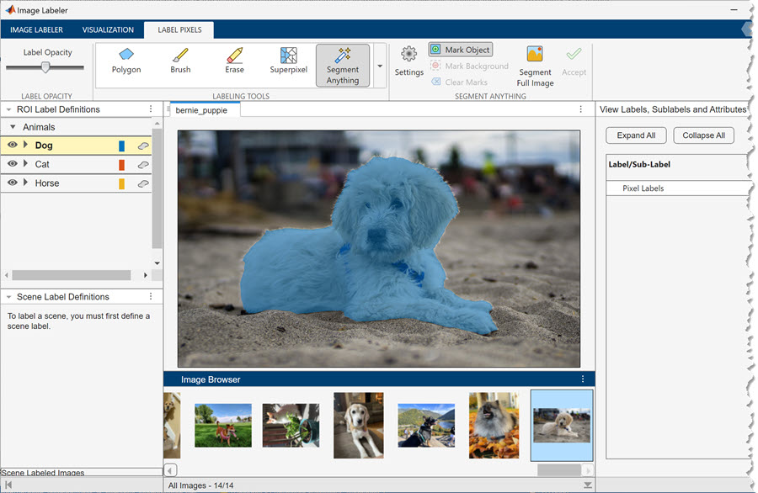Select the white dog sitting thumbnail

coord(358,425)
